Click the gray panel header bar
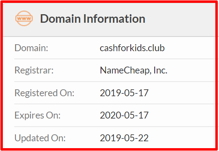Viewport: 219px width, 151px height. (x=109, y=19)
